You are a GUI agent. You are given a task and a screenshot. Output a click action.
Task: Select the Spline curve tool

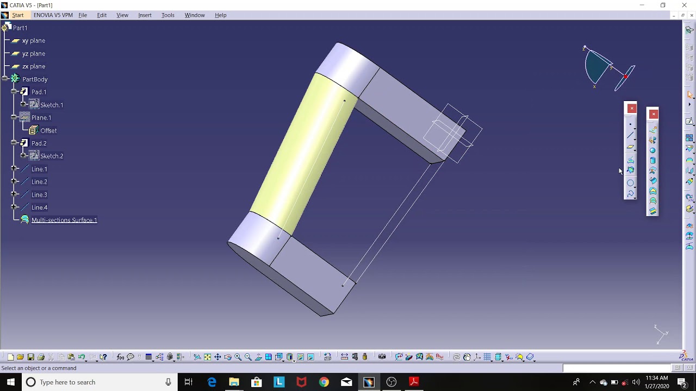pos(631,194)
